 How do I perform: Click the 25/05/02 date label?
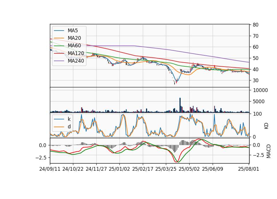189,169
